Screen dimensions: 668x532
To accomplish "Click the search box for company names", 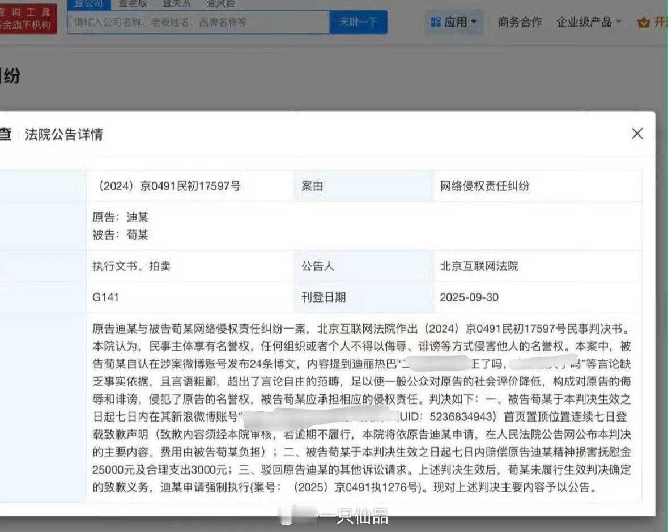I will click(x=198, y=22).
